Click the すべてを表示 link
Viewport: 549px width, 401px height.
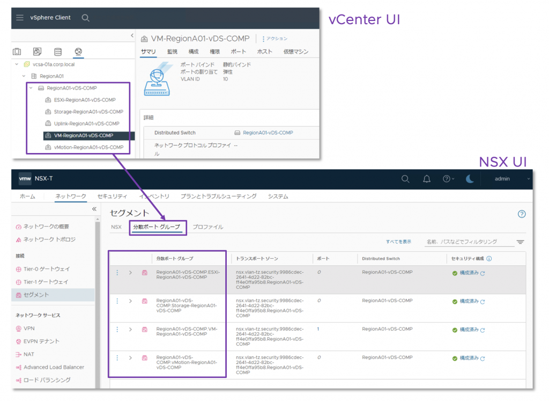click(398, 242)
